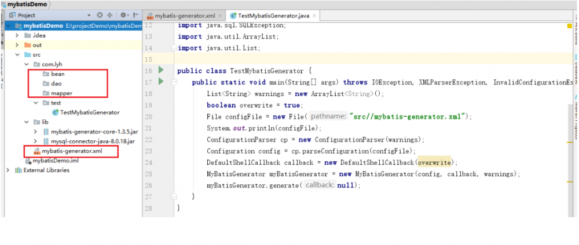Switch to mybatis-generator.xml tab
Image resolution: width=579 pixels, height=245 pixels.
pyautogui.click(x=185, y=16)
